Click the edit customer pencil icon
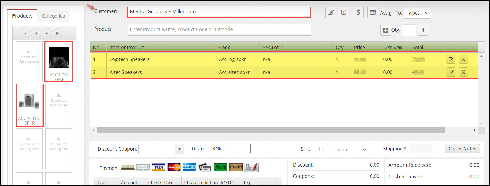 coord(331,12)
